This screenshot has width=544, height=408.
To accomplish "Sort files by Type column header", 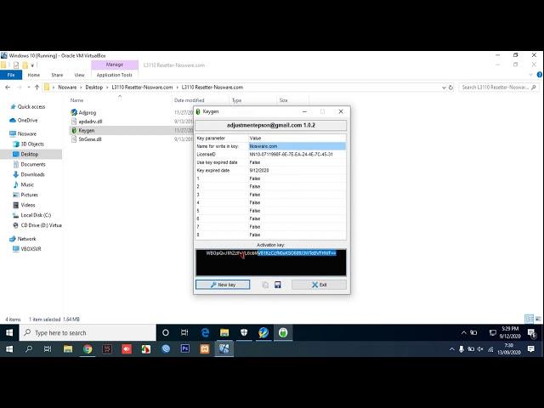I will (x=237, y=100).
